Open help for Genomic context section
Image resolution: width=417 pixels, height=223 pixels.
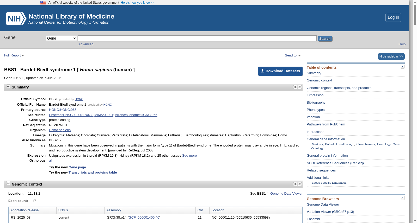300,184
